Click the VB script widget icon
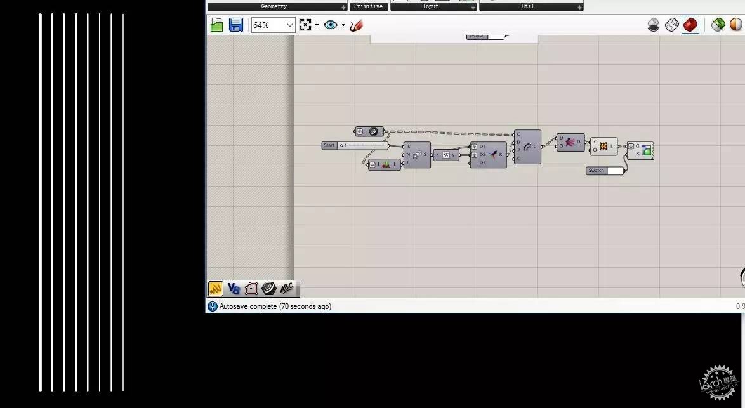This screenshot has height=408, width=745. point(234,288)
